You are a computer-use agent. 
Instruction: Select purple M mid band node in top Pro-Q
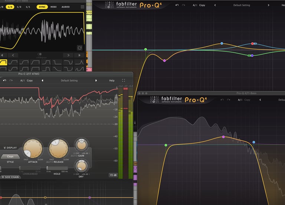252,56
